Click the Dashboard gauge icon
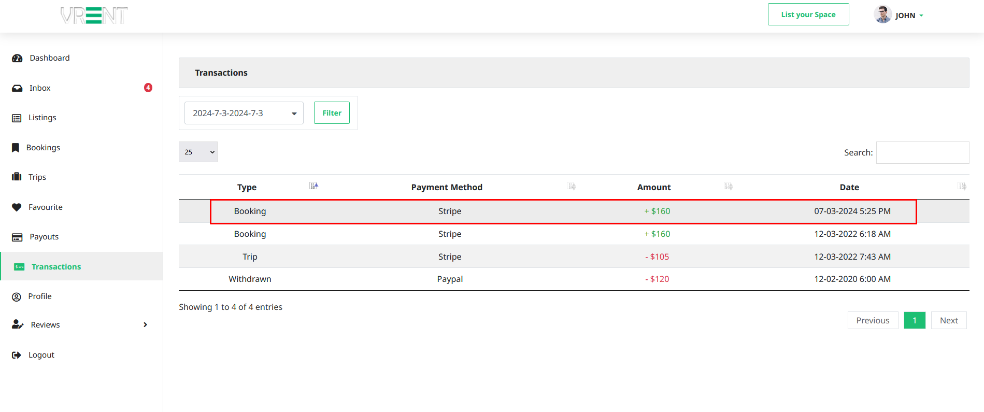This screenshot has width=984, height=412. (x=17, y=58)
